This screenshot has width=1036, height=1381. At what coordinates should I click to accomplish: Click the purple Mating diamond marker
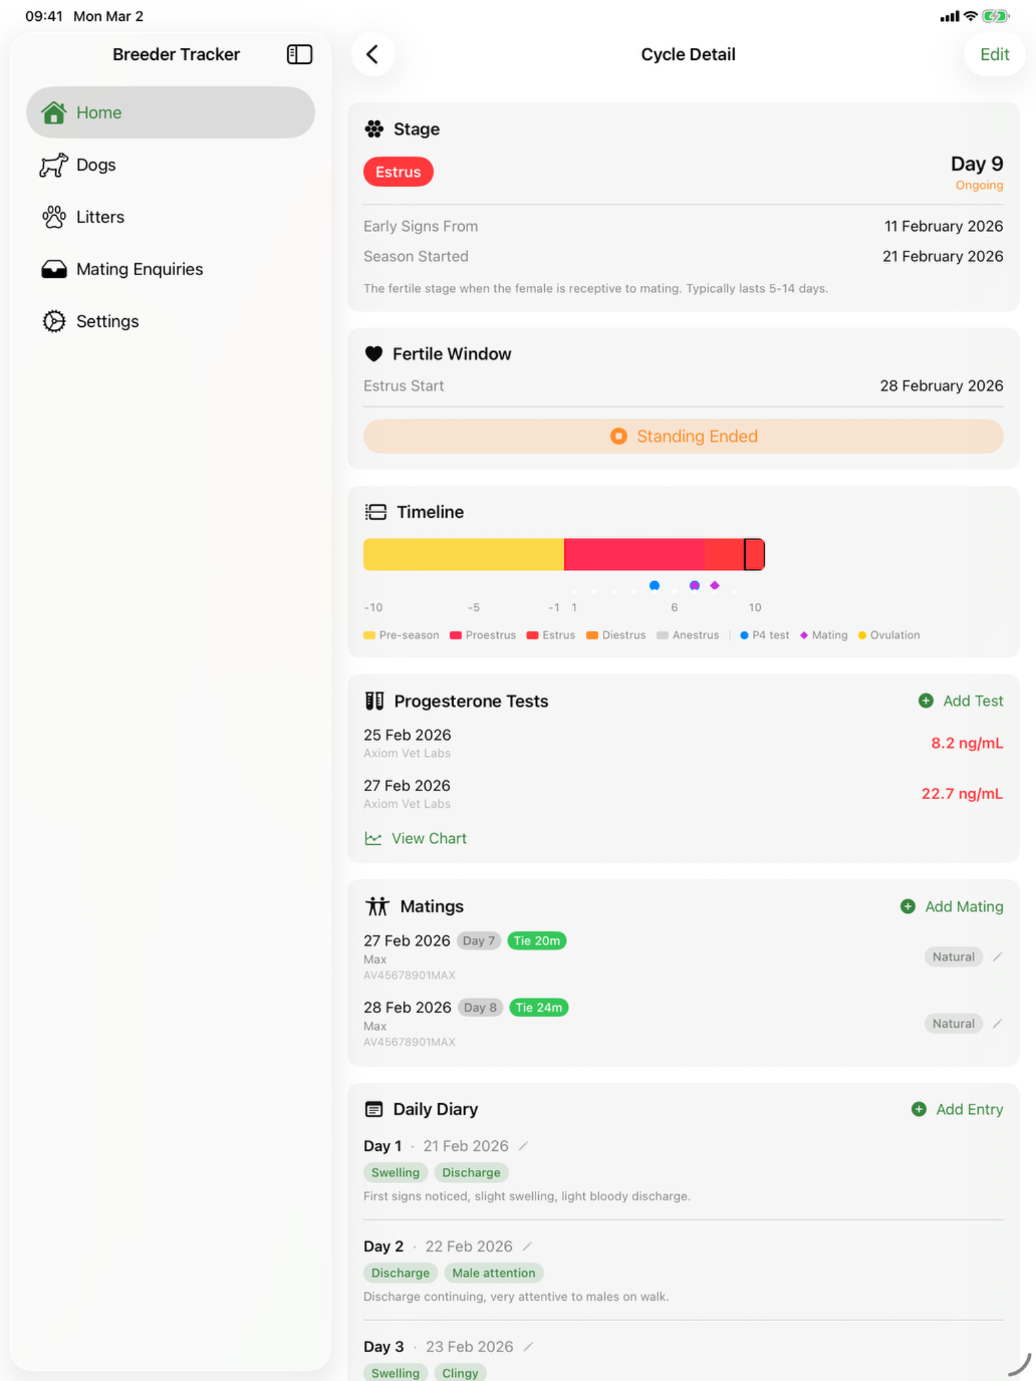715,585
